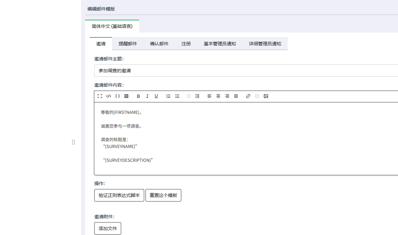Toggle bold formatting
Image resolution: width=398 pixels, height=235 pixels.
(139, 96)
